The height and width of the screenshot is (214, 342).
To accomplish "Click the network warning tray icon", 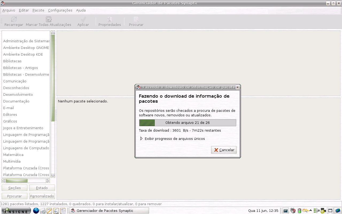I will click(323, 211).
